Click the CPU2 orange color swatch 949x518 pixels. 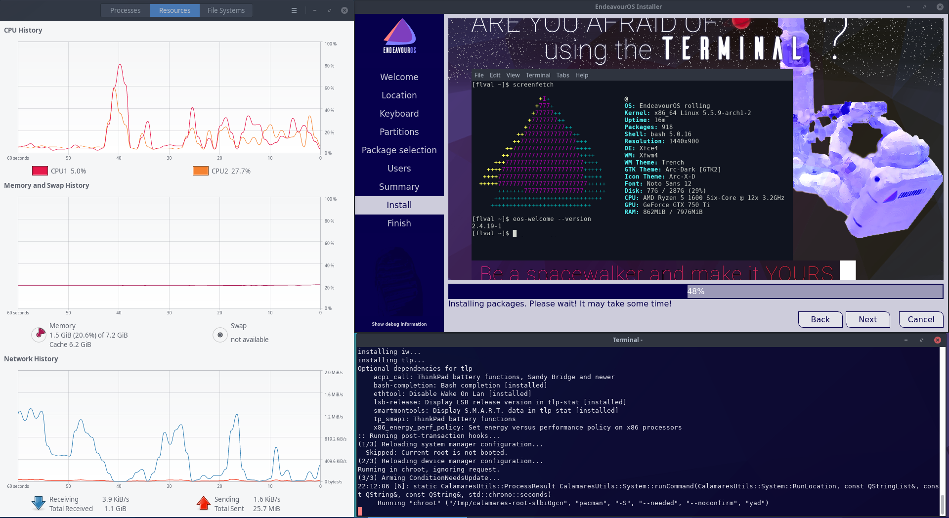coord(201,171)
